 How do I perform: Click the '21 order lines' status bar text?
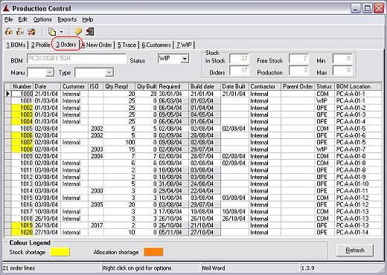click(19, 268)
